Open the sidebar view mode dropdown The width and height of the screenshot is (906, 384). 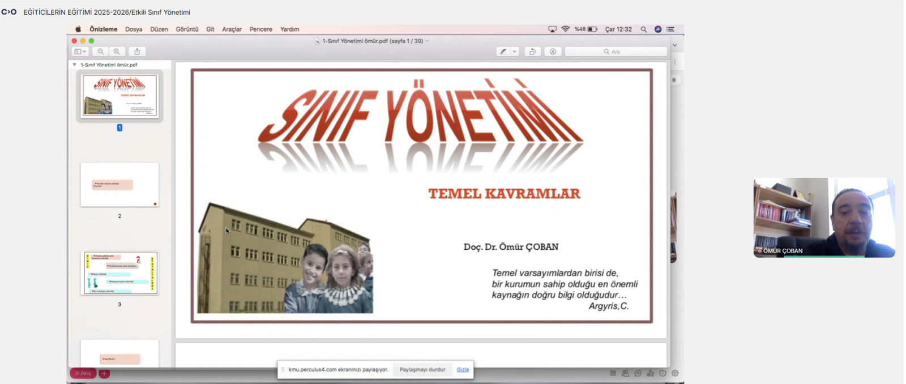tap(80, 52)
